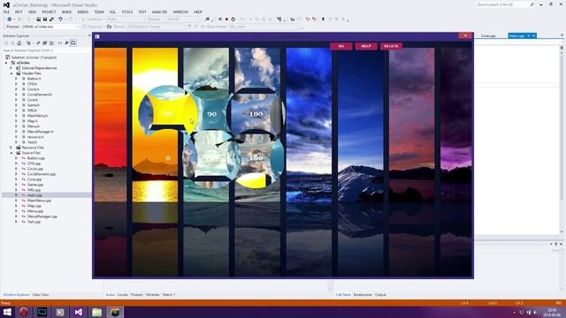566x318 pixels.
Task: Click the Undo toolbar icon
Action: pyautogui.click(x=60, y=19)
